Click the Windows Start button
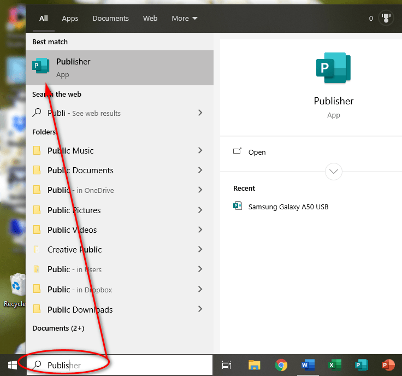Viewport: 402px width, 376px height. 12,365
